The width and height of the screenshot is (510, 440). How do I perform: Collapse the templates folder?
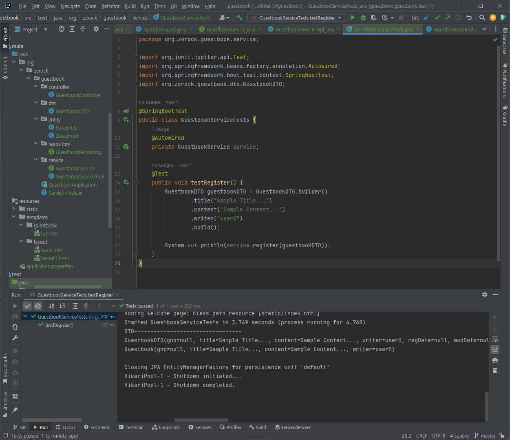click(x=14, y=217)
